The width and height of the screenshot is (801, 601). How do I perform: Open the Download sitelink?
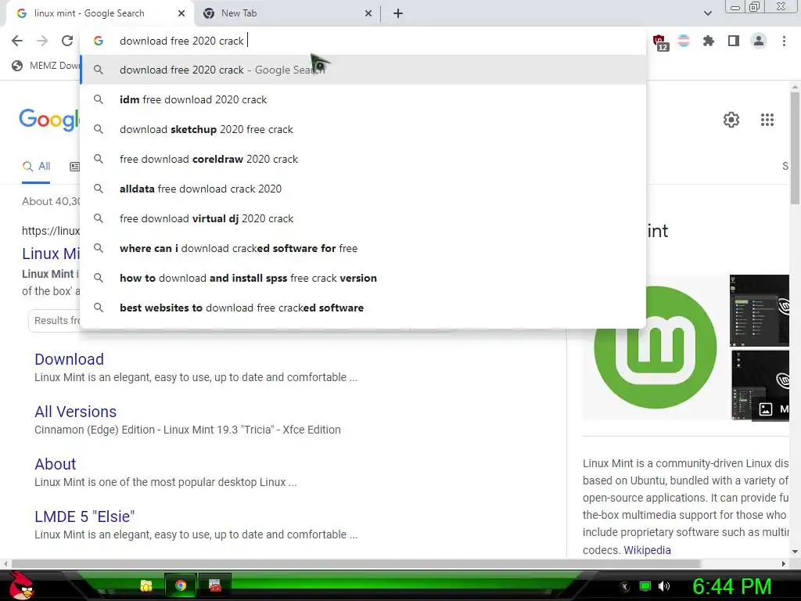tap(69, 359)
